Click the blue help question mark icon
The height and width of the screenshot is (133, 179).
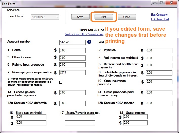[89, 42]
